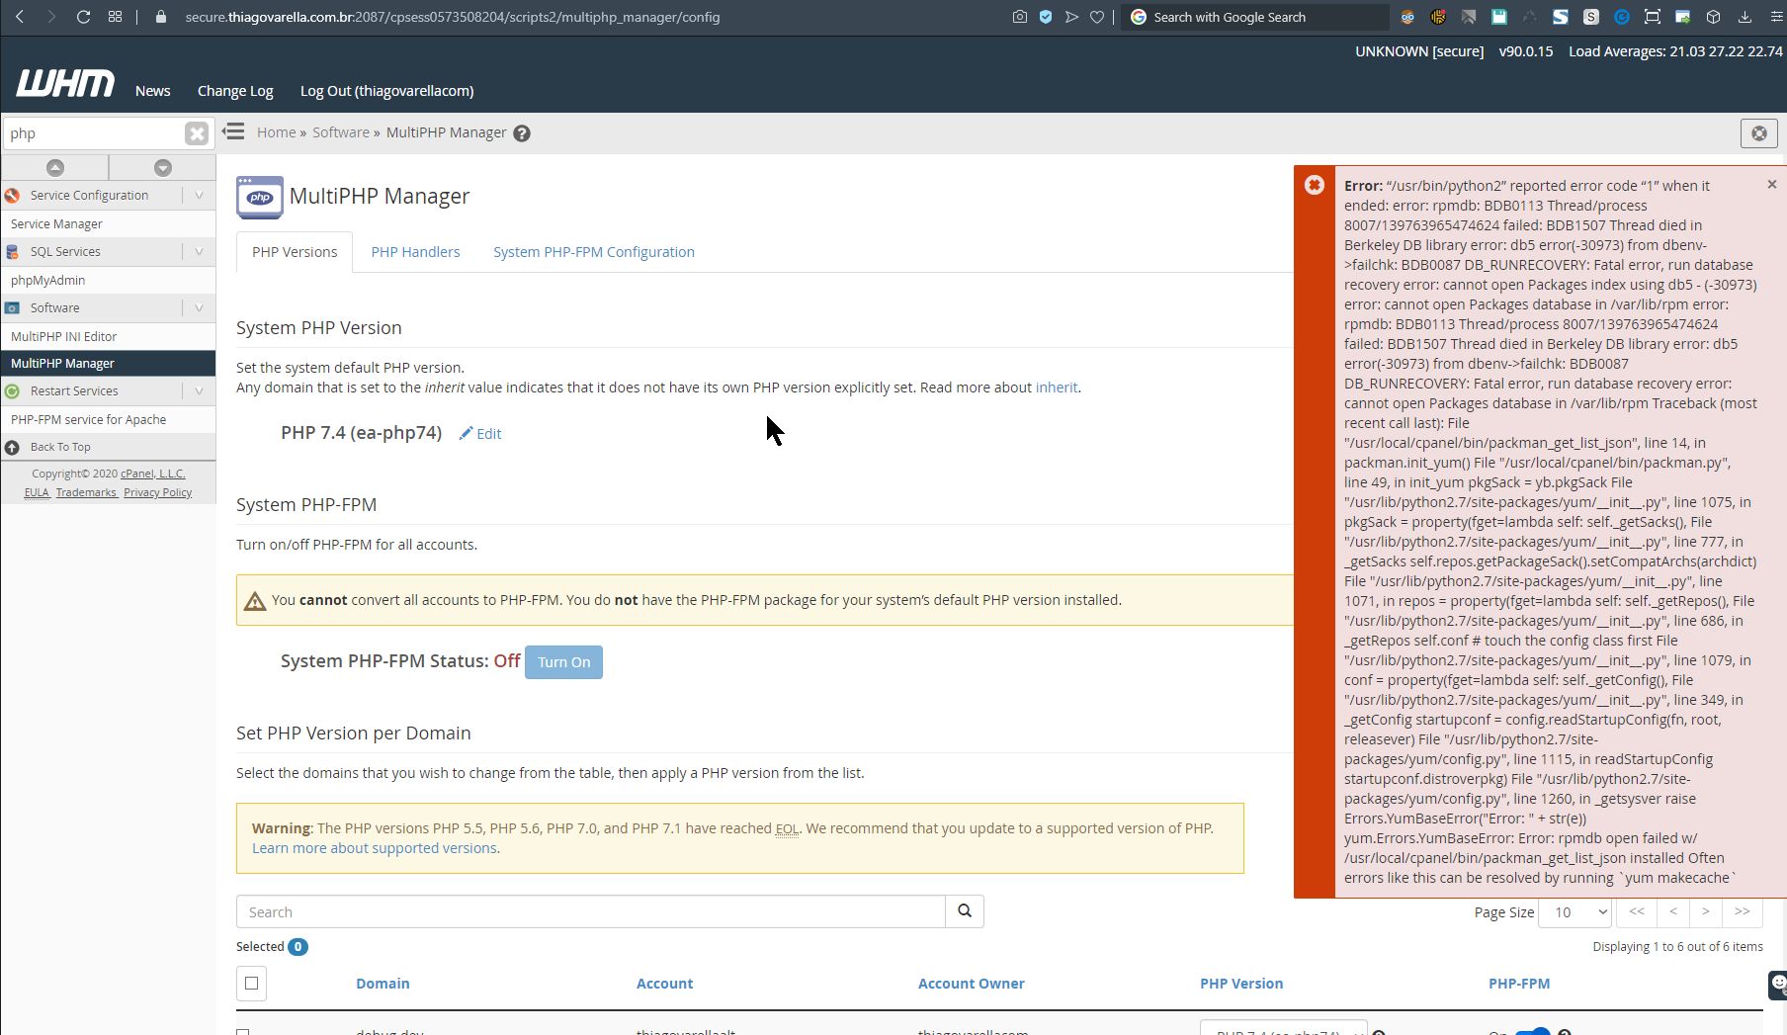Open the System PHP-FPM Configuration tab
The image size is (1787, 1035).
click(x=594, y=252)
